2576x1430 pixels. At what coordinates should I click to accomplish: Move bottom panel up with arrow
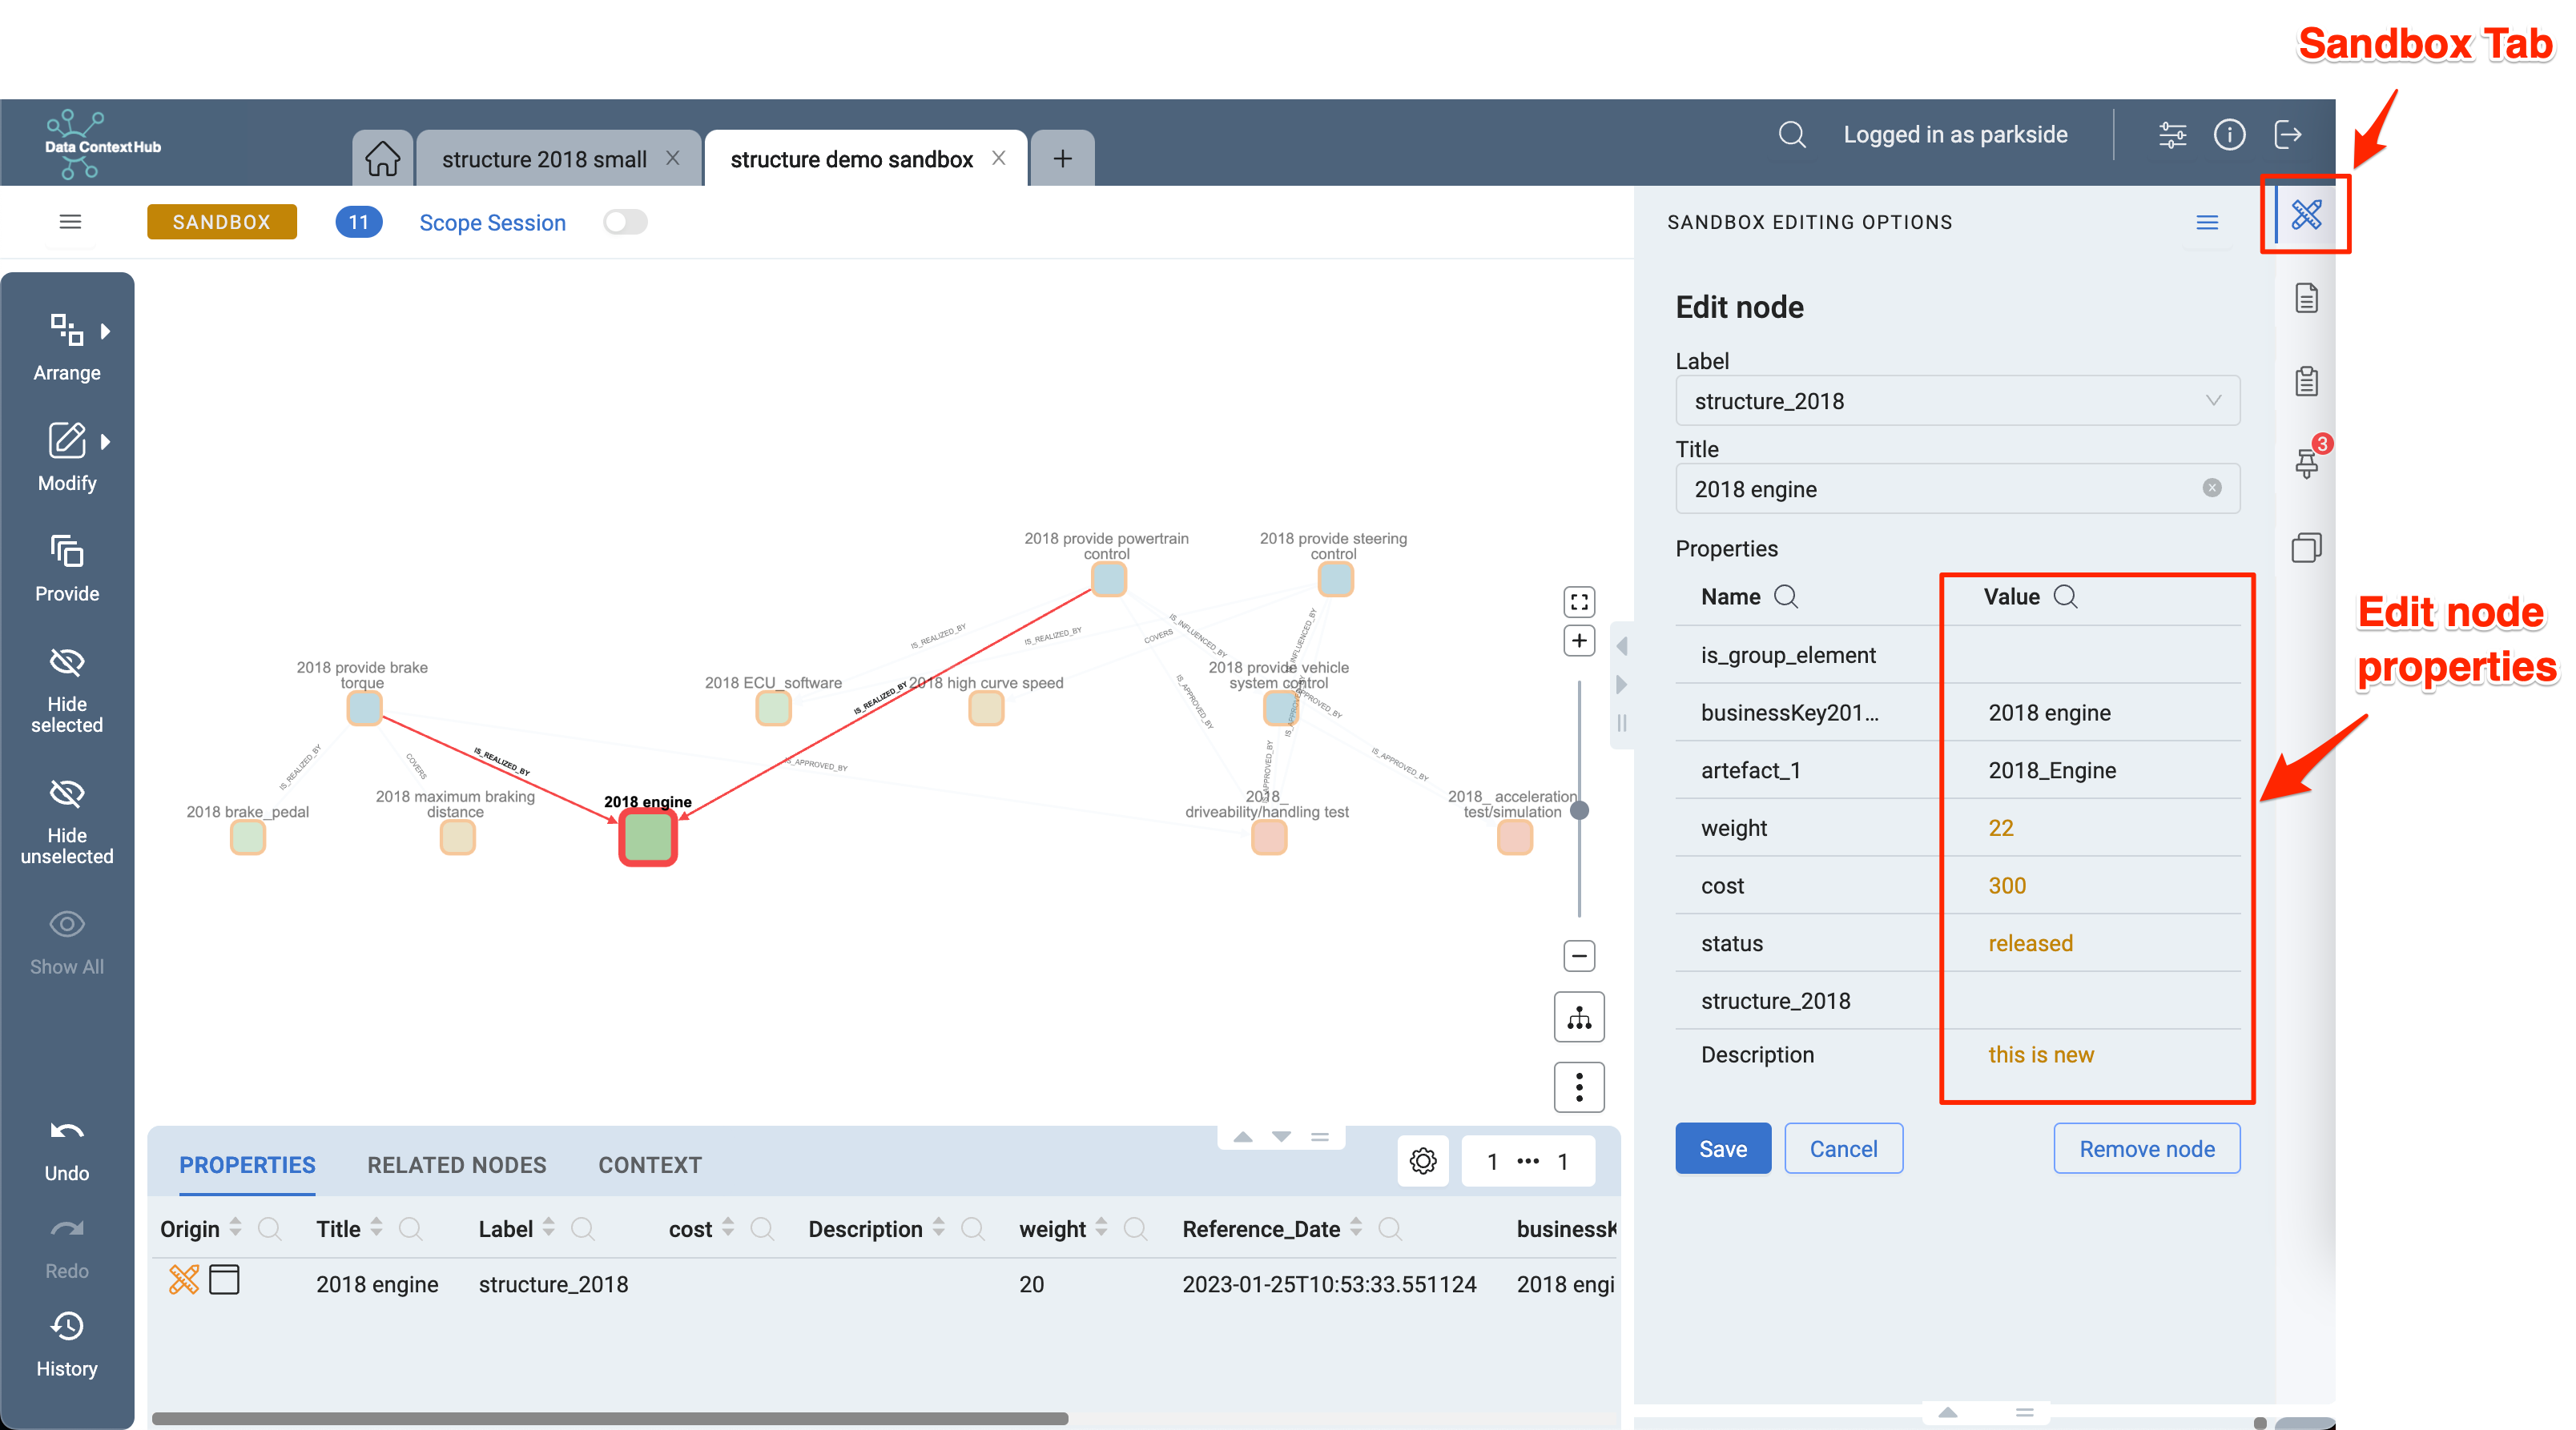pyautogui.click(x=1243, y=1136)
